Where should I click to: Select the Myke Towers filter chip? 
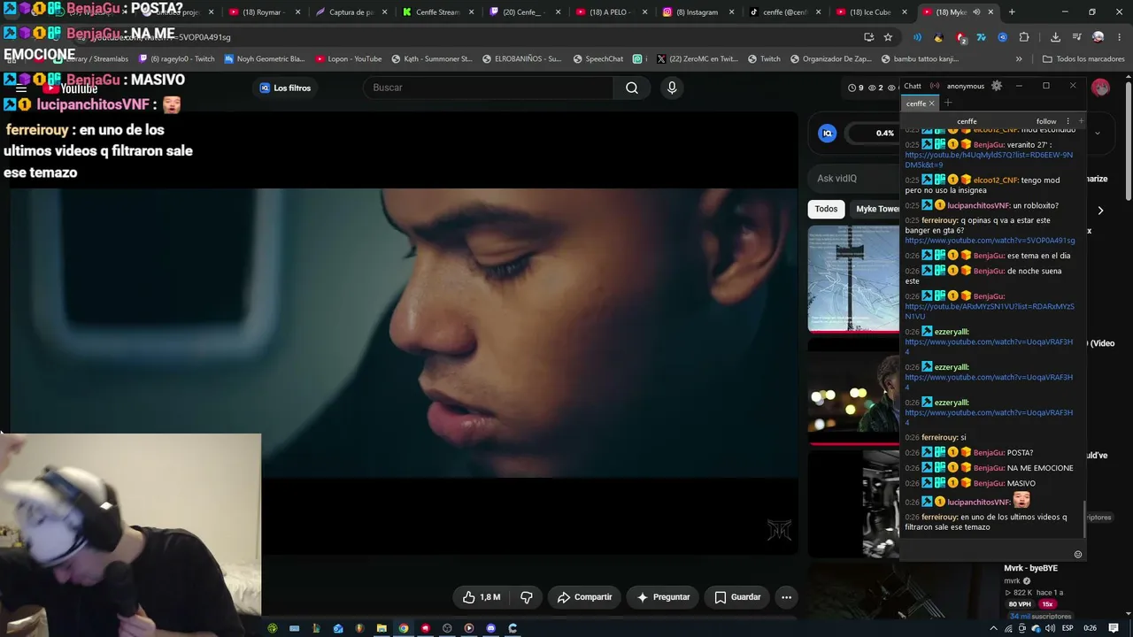876,210
